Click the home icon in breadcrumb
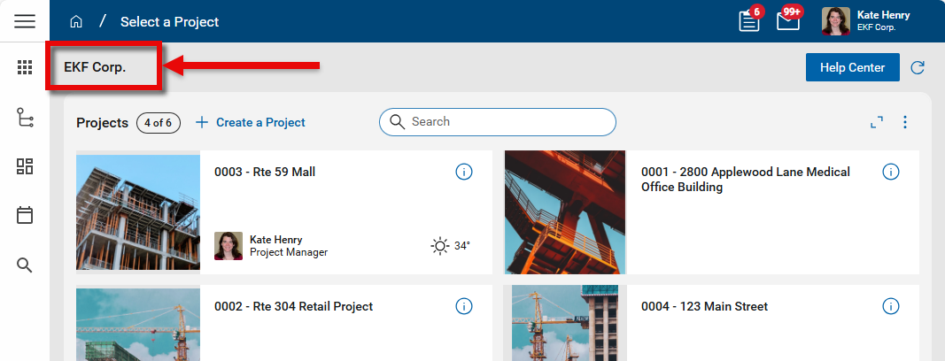 click(x=76, y=21)
